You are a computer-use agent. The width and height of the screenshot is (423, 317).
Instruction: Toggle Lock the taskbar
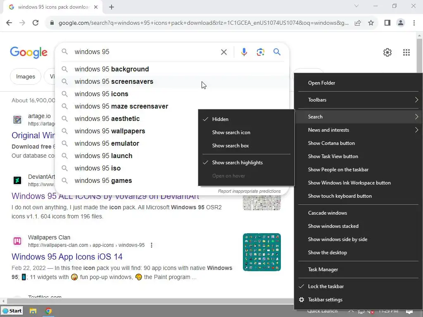tap(358, 286)
